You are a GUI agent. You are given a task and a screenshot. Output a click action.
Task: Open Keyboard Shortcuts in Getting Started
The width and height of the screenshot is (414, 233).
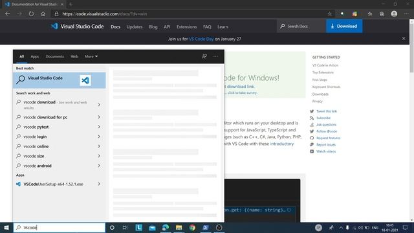(x=326, y=87)
